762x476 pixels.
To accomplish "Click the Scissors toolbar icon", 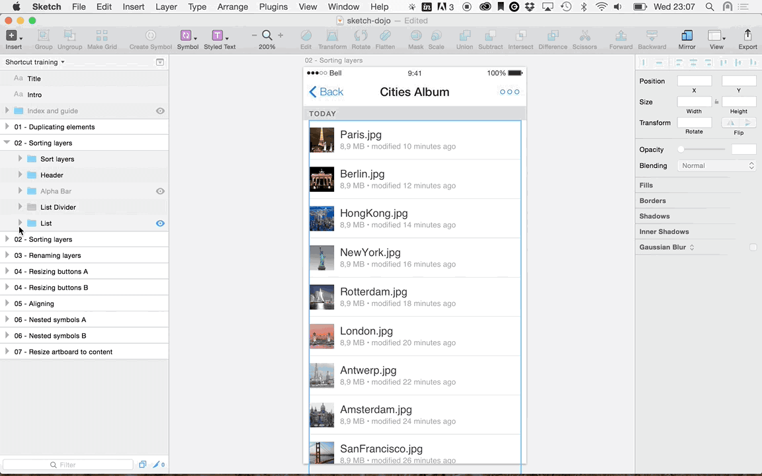I will point(585,38).
